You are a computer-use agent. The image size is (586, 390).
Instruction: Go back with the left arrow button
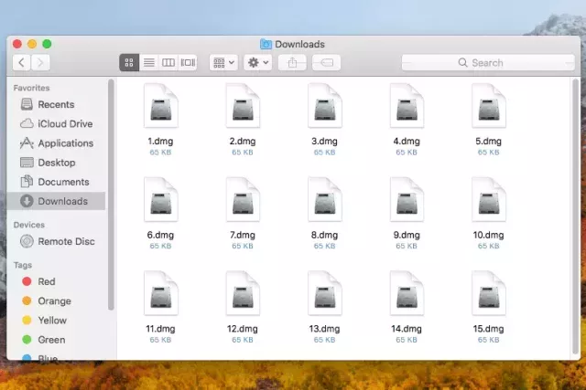click(x=21, y=62)
